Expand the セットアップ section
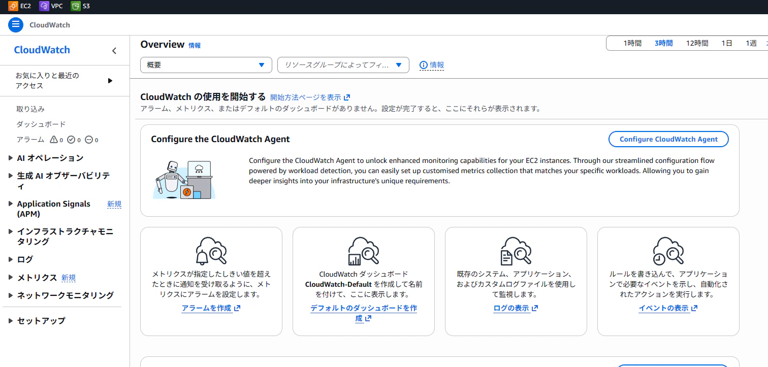 (11, 321)
